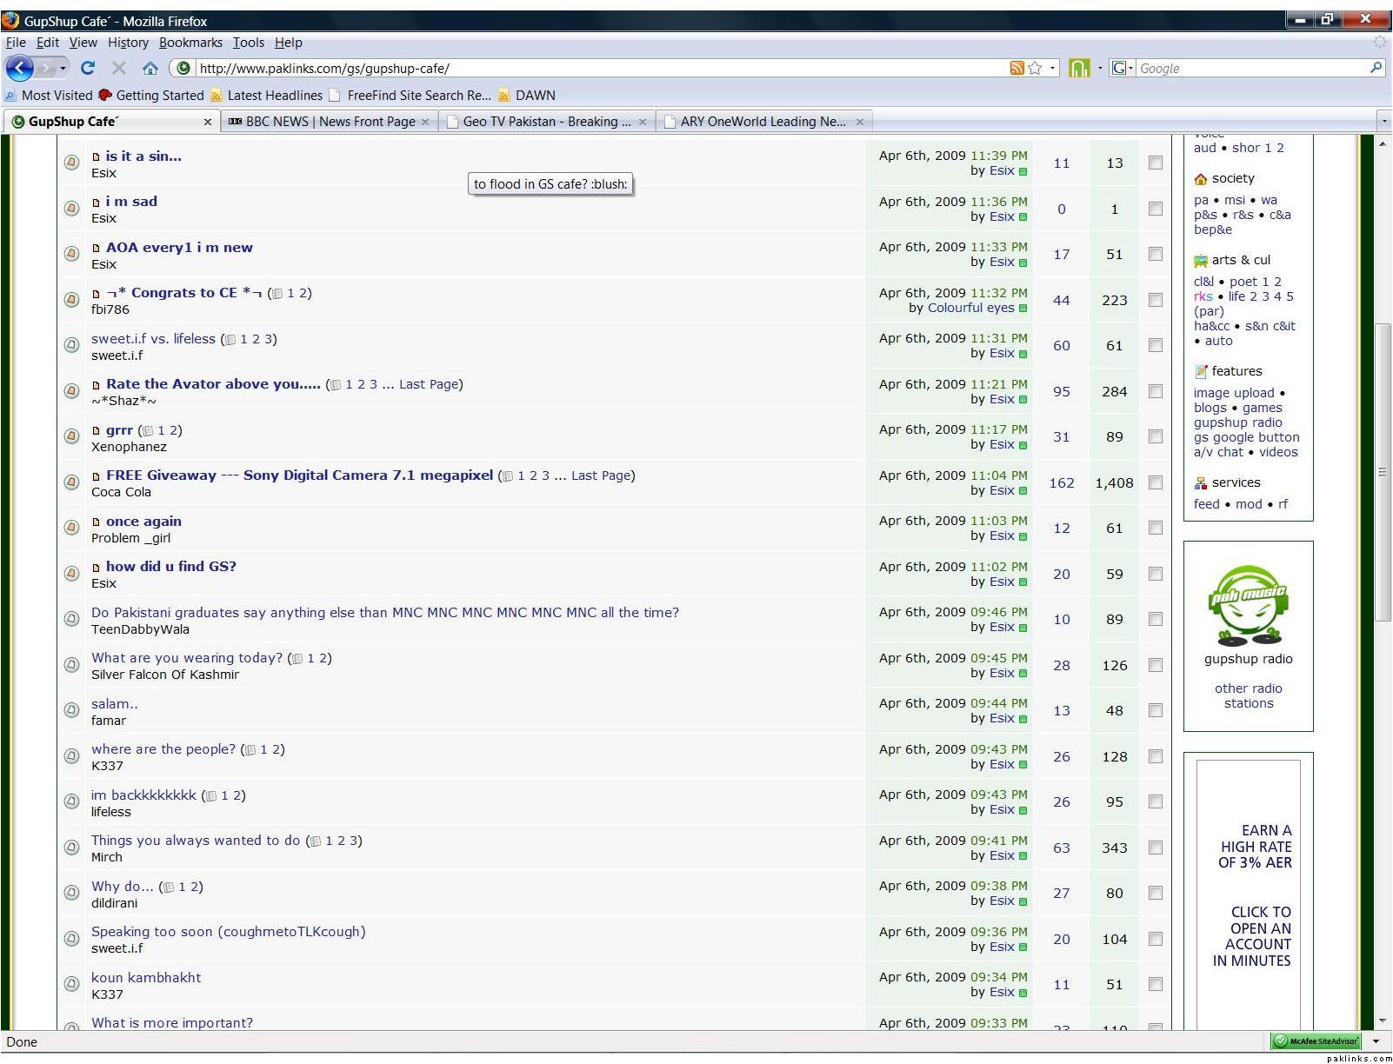Image resolution: width=1393 pixels, height=1064 pixels.
Task: Bookmark page with the star icon
Action: (1035, 68)
